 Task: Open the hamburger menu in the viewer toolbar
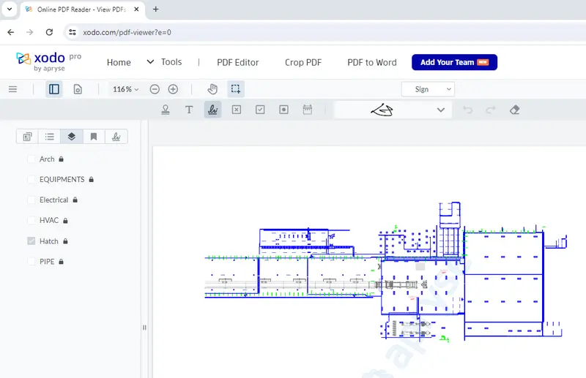pos(12,89)
